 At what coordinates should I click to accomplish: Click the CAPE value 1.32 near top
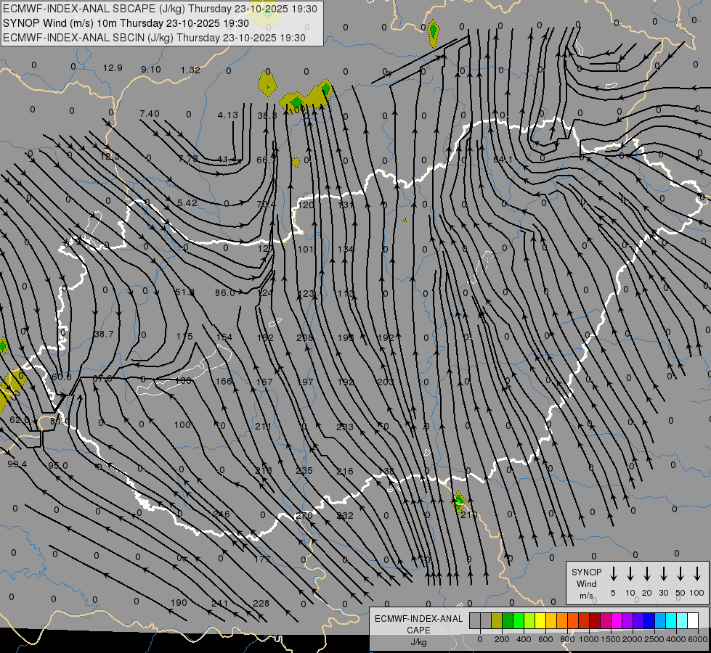pyautogui.click(x=190, y=70)
